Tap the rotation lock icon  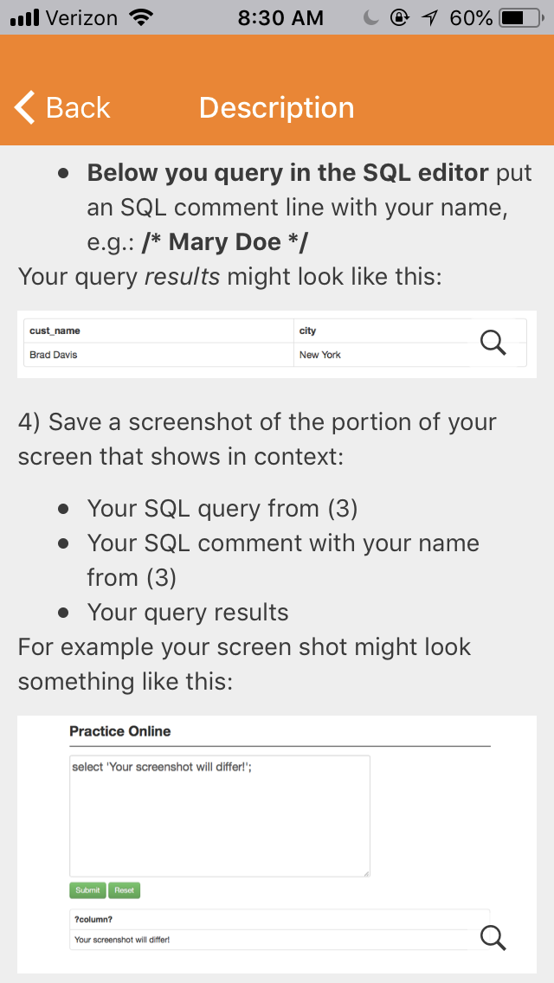click(x=400, y=19)
